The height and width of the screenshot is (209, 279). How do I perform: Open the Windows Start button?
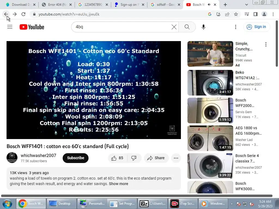(x=7, y=204)
